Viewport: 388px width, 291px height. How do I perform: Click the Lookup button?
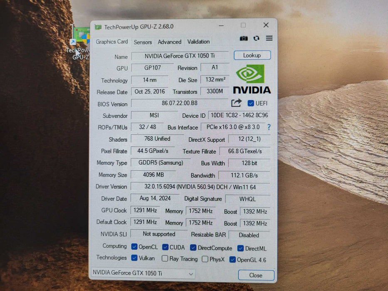tap(252, 55)
